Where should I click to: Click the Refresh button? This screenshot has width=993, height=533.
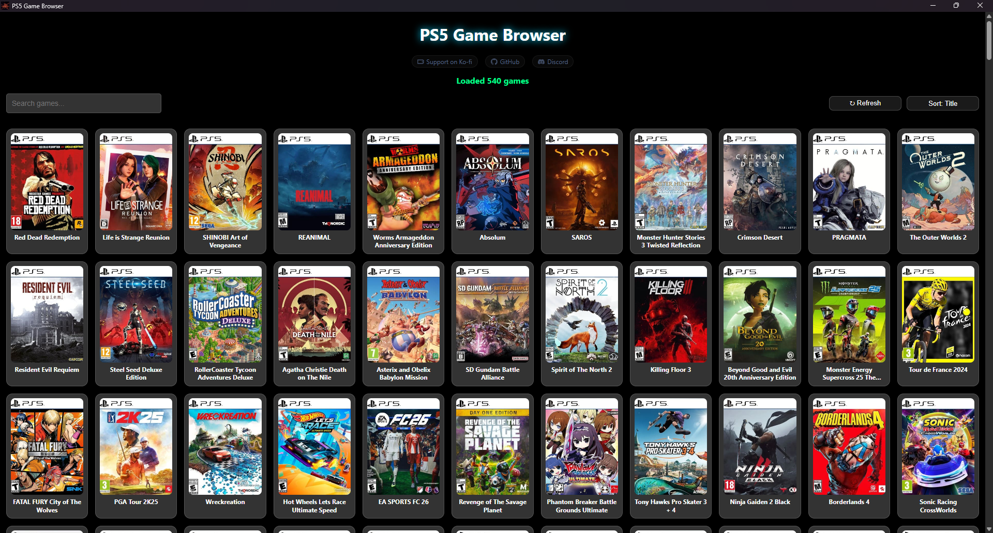865,103
